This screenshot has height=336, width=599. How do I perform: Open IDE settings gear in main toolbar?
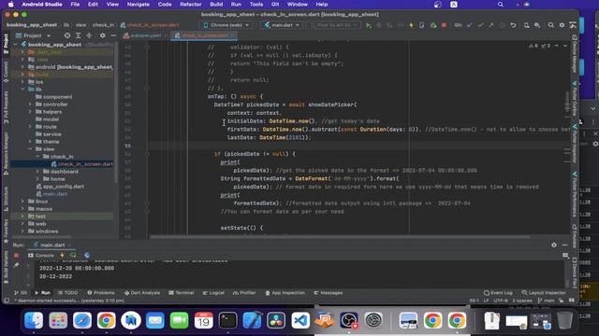tap(562, 25)
